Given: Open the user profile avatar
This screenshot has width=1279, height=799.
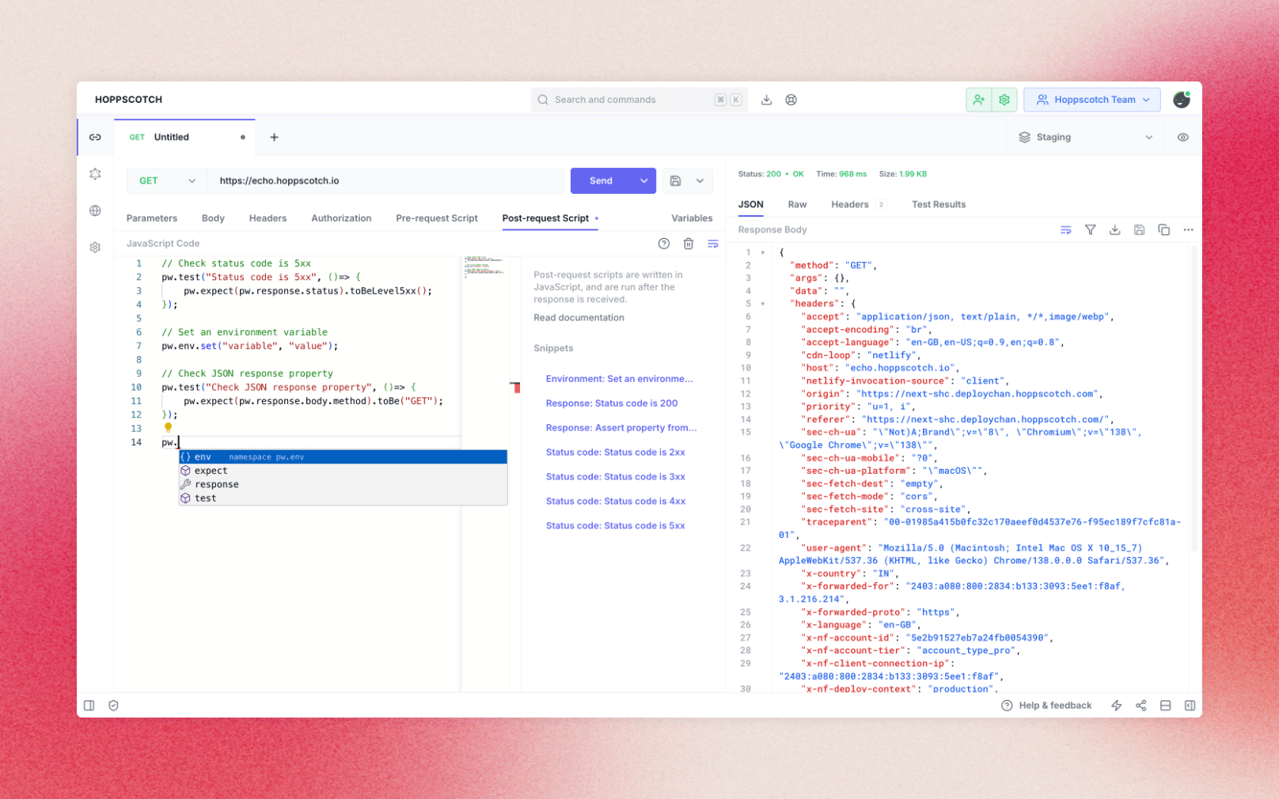Looking at the screenshot, I should click(x=1182, y=100).
